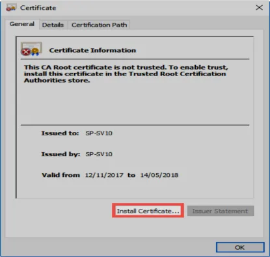Click the start date 12/11/2017
Screen dimensions: 270x257
(x=104, y=175)
